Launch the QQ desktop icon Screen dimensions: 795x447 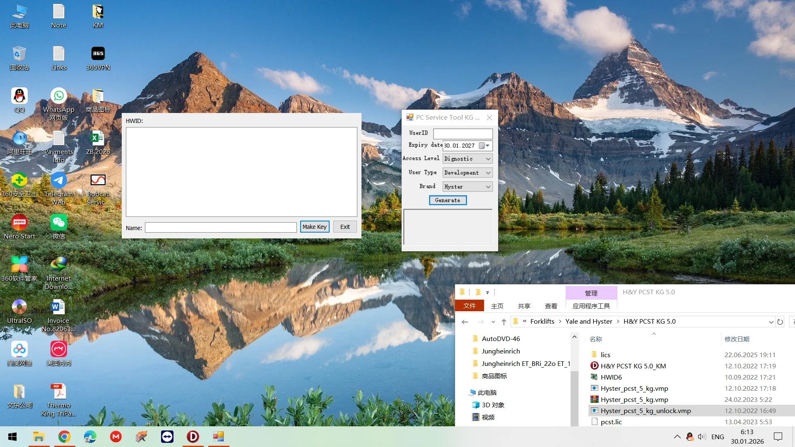click(x=19, y=101)
